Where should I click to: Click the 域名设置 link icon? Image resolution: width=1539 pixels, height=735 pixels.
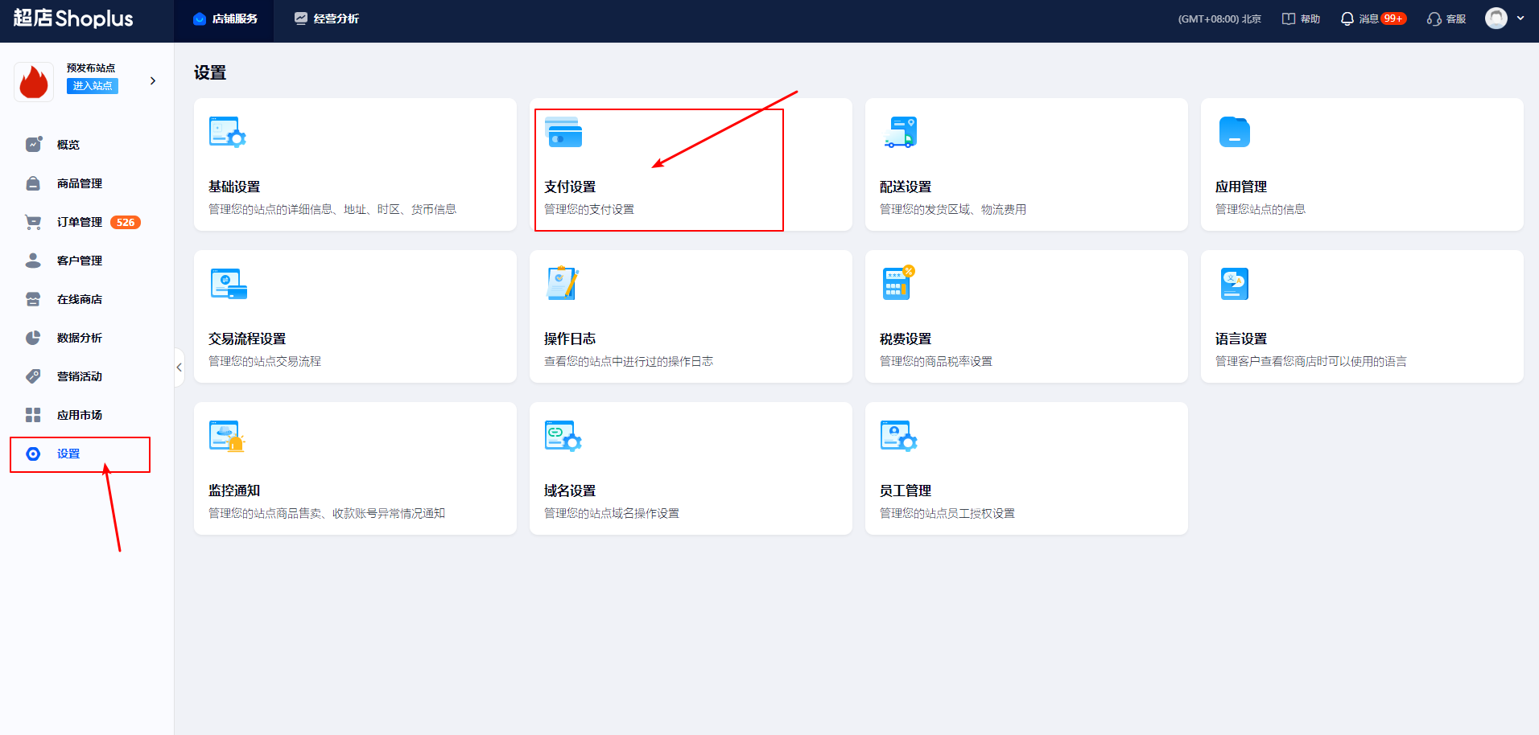[563, 436]
